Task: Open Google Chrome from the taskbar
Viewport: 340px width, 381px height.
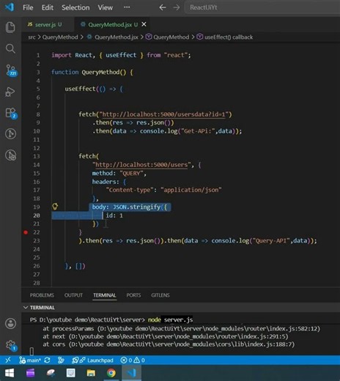Action: click(111, 373)
